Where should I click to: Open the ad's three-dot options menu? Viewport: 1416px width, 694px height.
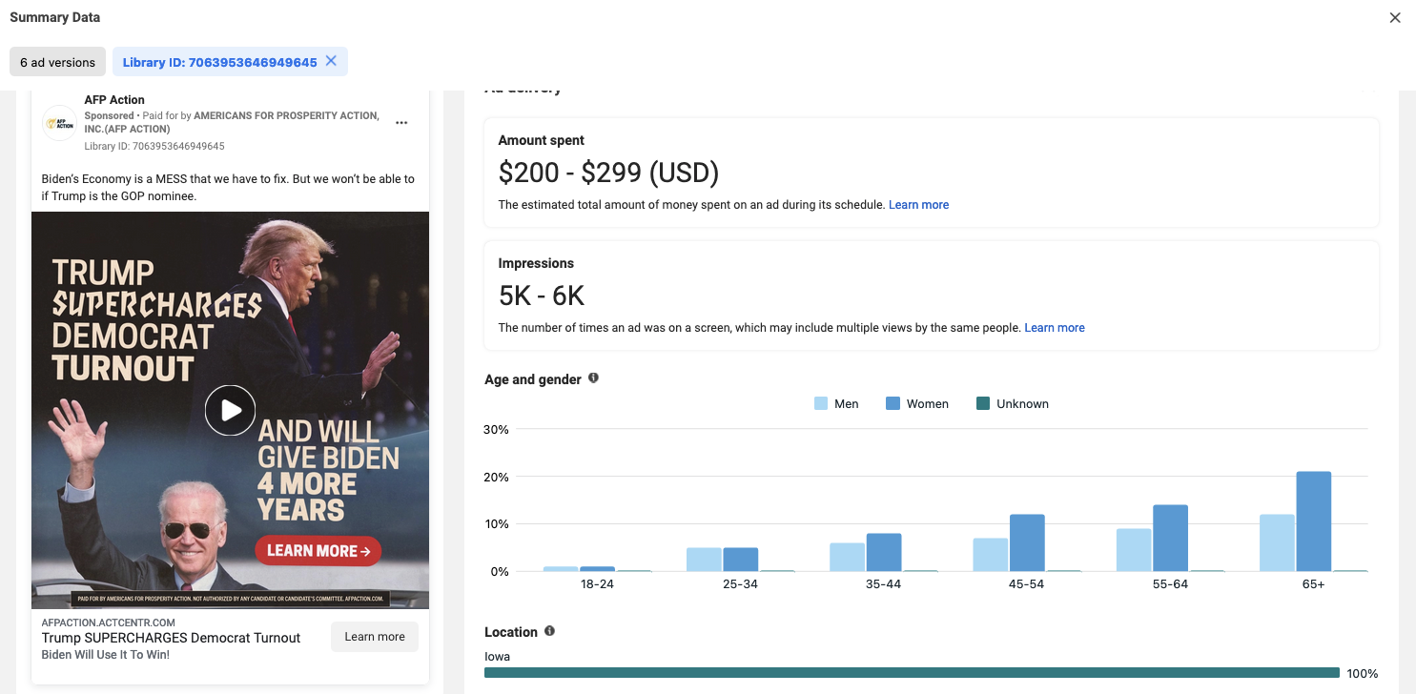401,123
